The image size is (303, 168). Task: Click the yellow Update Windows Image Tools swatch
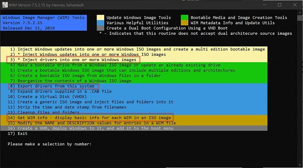point(100,18)
